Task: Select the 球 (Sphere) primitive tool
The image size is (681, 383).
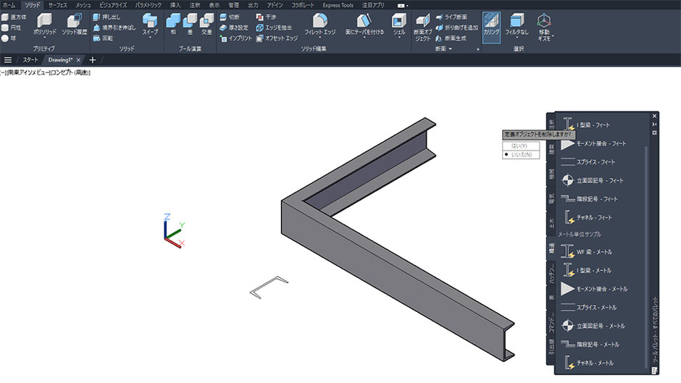Action: [x=9, y=38]
